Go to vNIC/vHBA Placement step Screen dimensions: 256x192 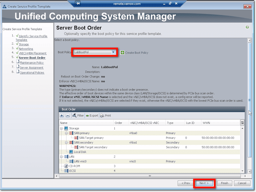pyautogui.click(x=32, y=53)
